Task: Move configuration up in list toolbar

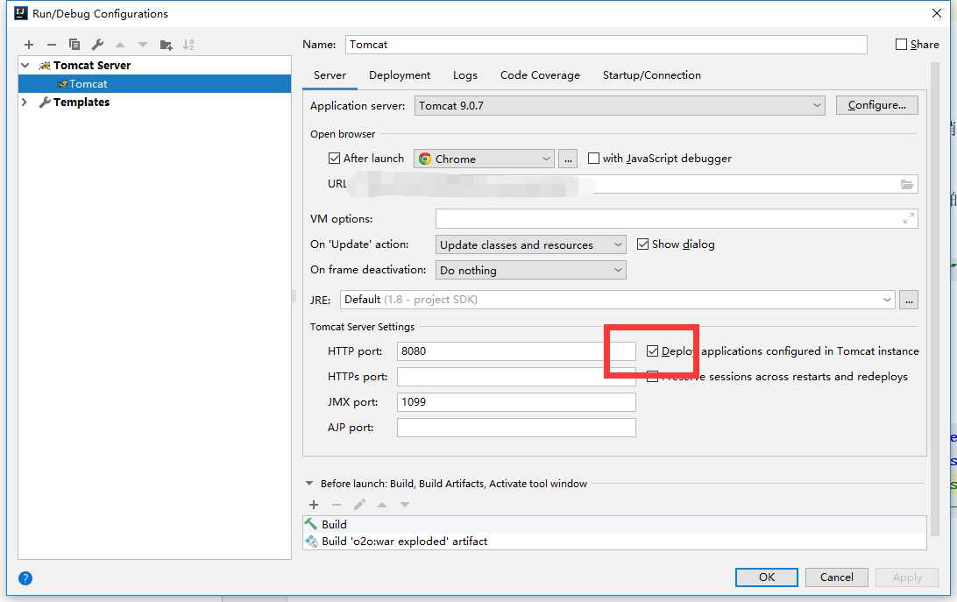Action: point(120,45)
